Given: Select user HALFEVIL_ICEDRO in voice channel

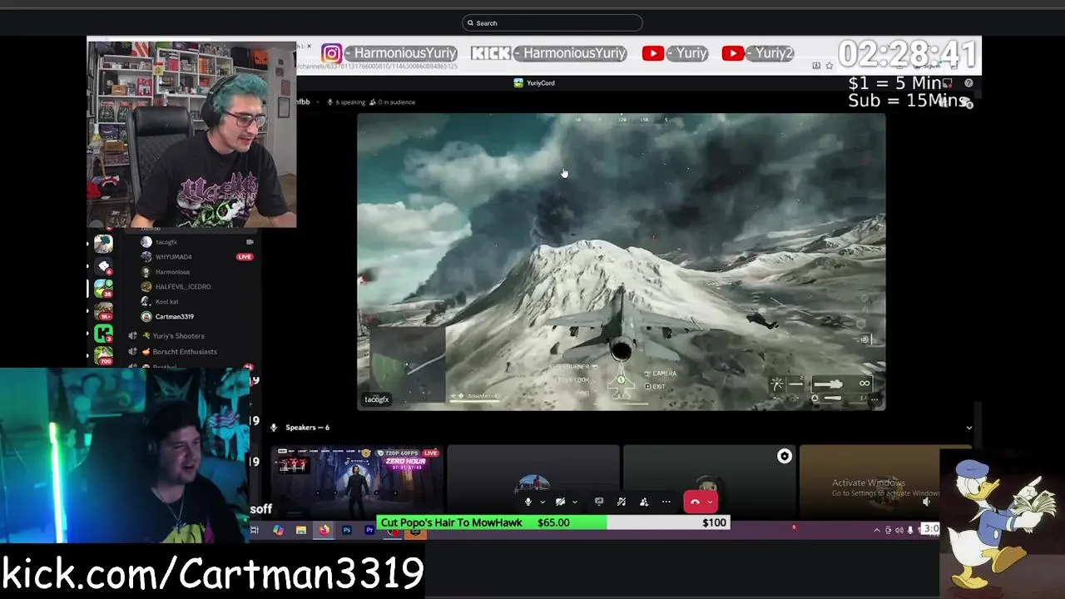Looking at the screenshot, I should pyautogui.click(x=183, y=287).
